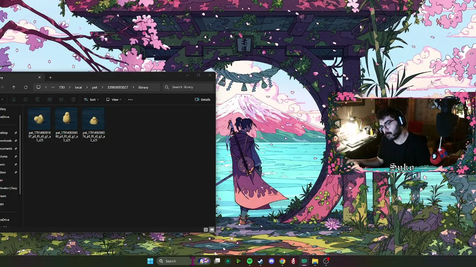The height and width of the screenshot is (267, 476).
Task: Expand the chevron after the pet breadcrumb
Action: pyautogui.click(x=102, y=87)
